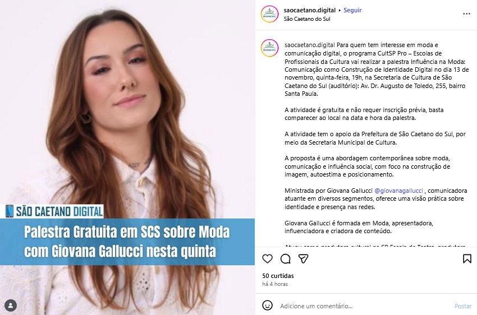The image size is (477, 315).
Task: Save the post with the bookmark icon
Action: point(467,259)
